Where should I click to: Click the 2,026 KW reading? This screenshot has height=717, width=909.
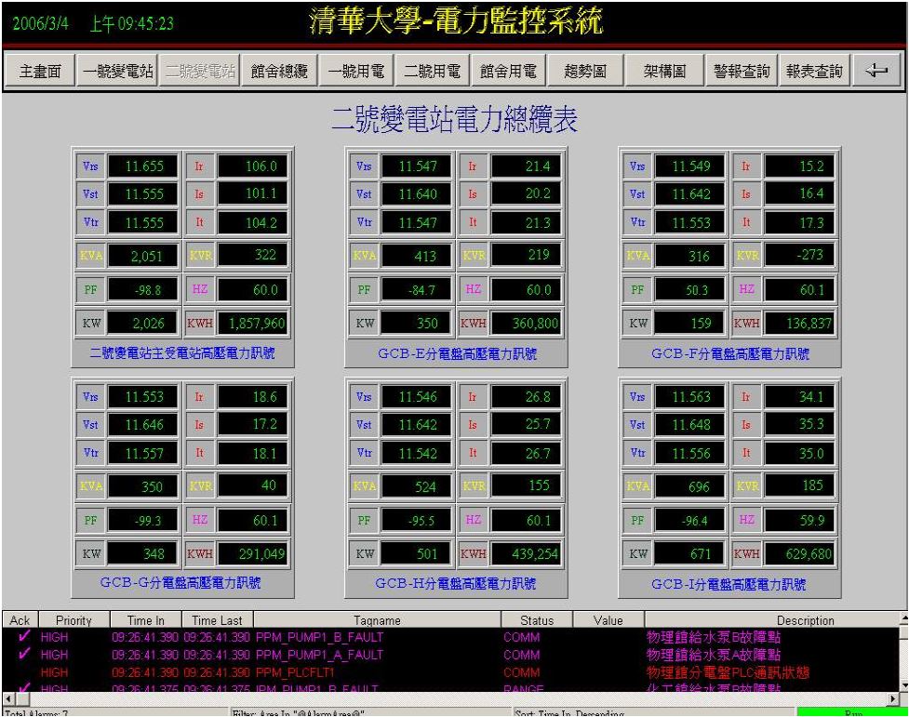point(142,323)
